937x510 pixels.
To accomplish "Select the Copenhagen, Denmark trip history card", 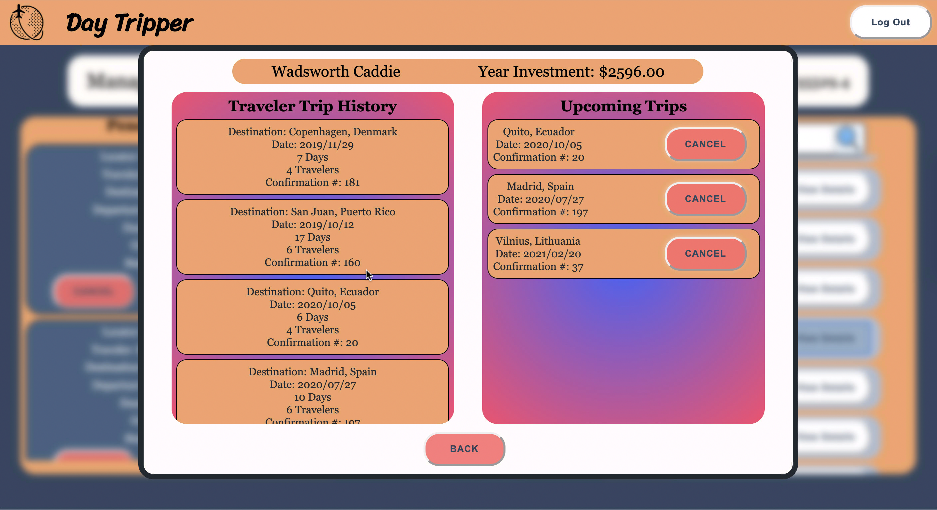I will 312,157.
